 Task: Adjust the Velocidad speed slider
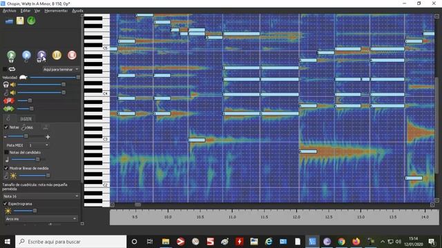[x=55, y=77]
